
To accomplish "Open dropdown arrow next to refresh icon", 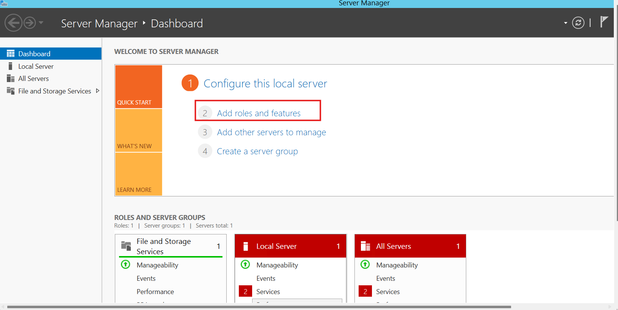I will (x=566, y=23).
